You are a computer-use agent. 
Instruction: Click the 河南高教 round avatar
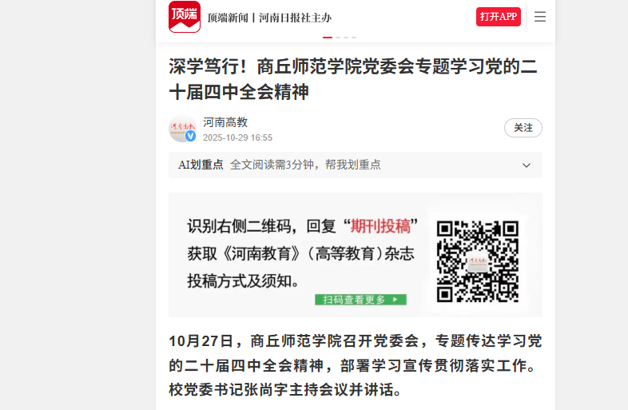coord(183,129)
